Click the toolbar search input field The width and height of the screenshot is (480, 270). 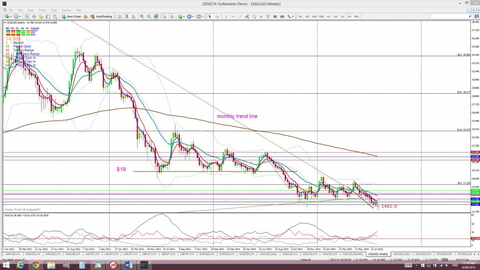pos(449,16)
